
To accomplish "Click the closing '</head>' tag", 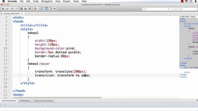I will [x=19, y=91].
